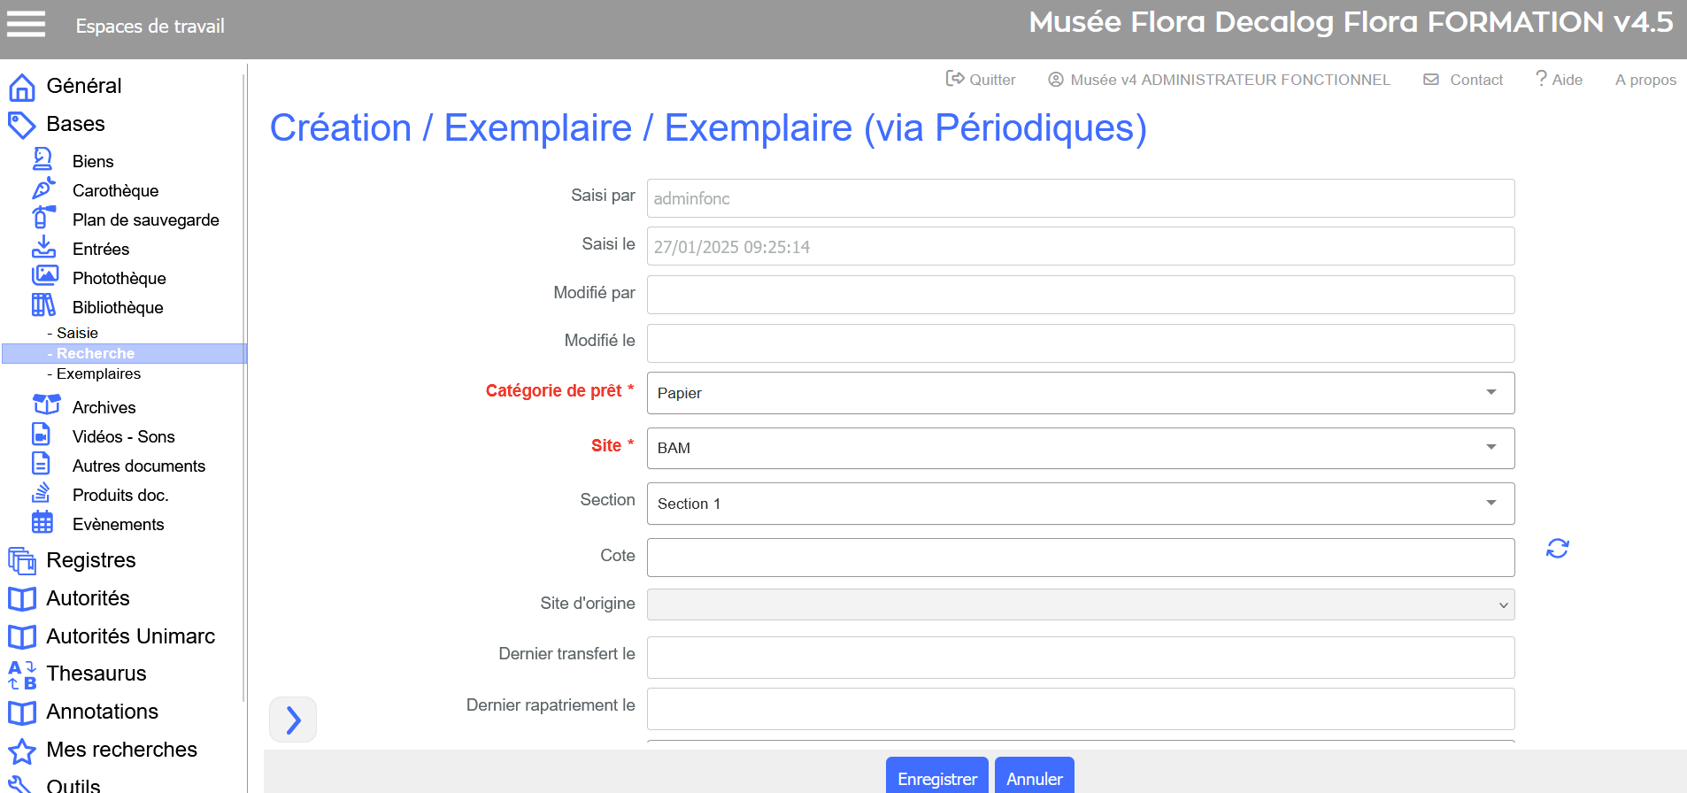
Task: Click the Quitter link
Action: click(981, 80)
